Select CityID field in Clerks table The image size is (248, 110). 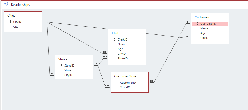point(121,54)
